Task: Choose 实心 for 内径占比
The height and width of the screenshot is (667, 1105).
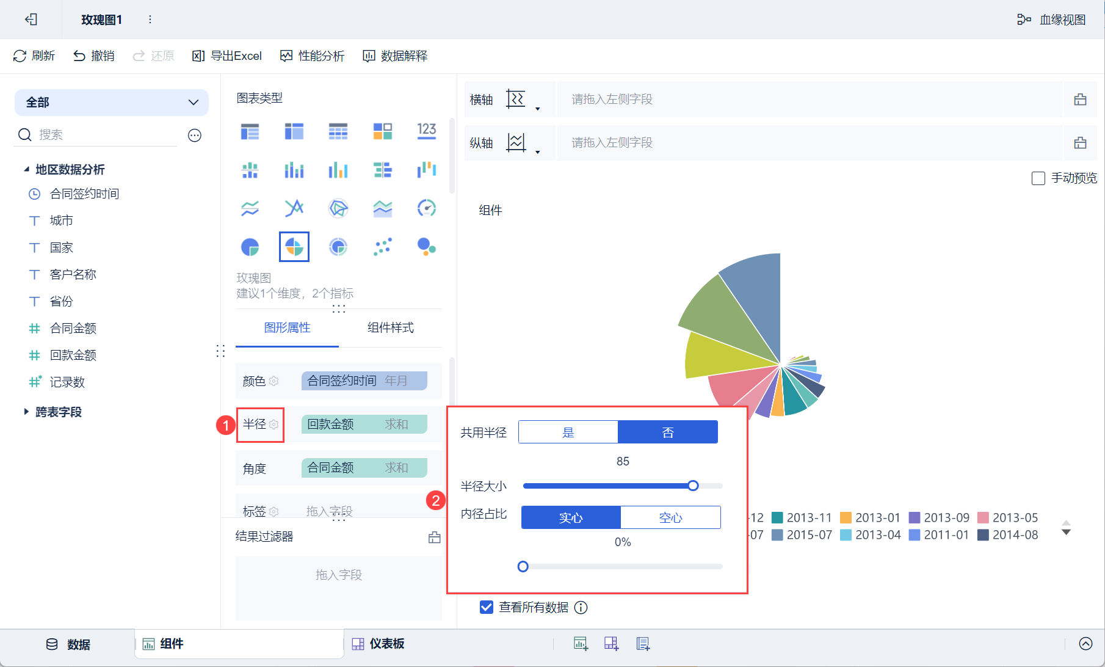Action: (x=571, y=518)
